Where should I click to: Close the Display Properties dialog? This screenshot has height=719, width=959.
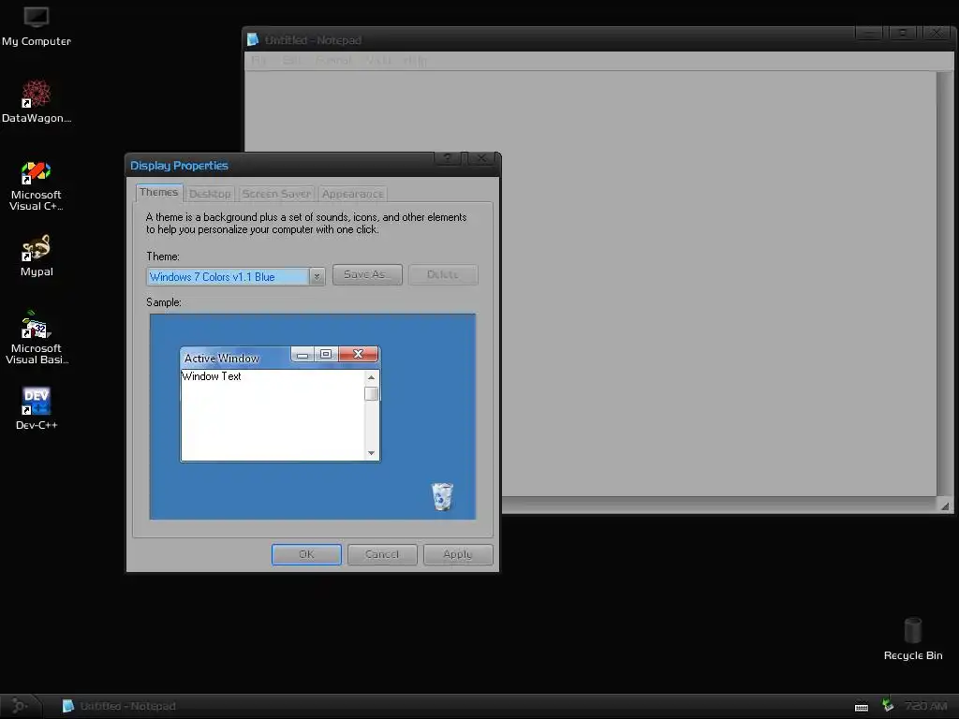coord(481,158)
